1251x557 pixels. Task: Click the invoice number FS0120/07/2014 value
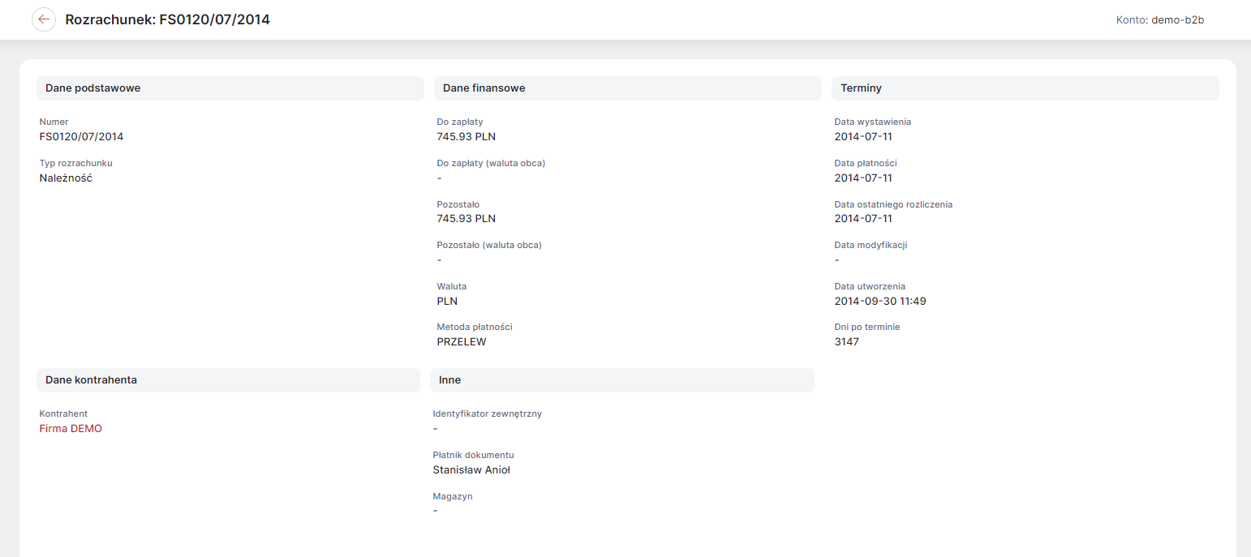coord(81,137)
